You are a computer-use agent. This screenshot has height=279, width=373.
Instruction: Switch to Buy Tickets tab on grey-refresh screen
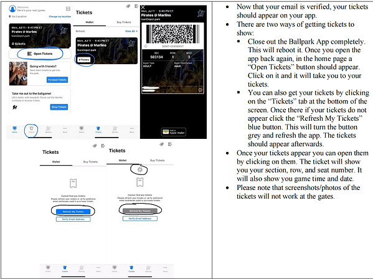point(158,160)
